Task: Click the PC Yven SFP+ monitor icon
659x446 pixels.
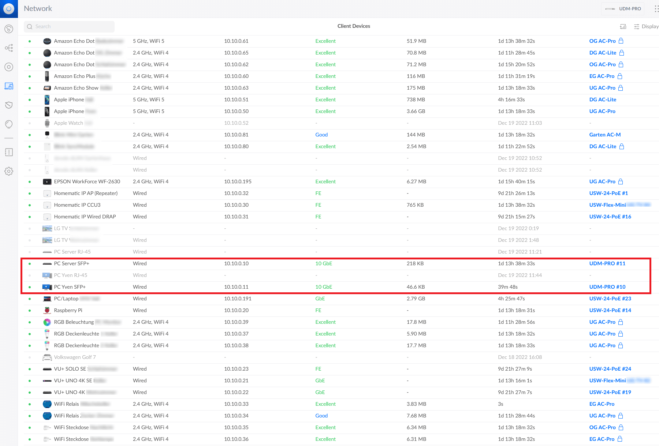Action: click(47, 287)
